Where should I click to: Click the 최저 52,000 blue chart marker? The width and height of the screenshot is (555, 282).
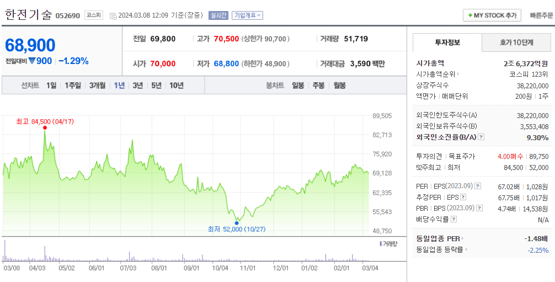point(237,223)
